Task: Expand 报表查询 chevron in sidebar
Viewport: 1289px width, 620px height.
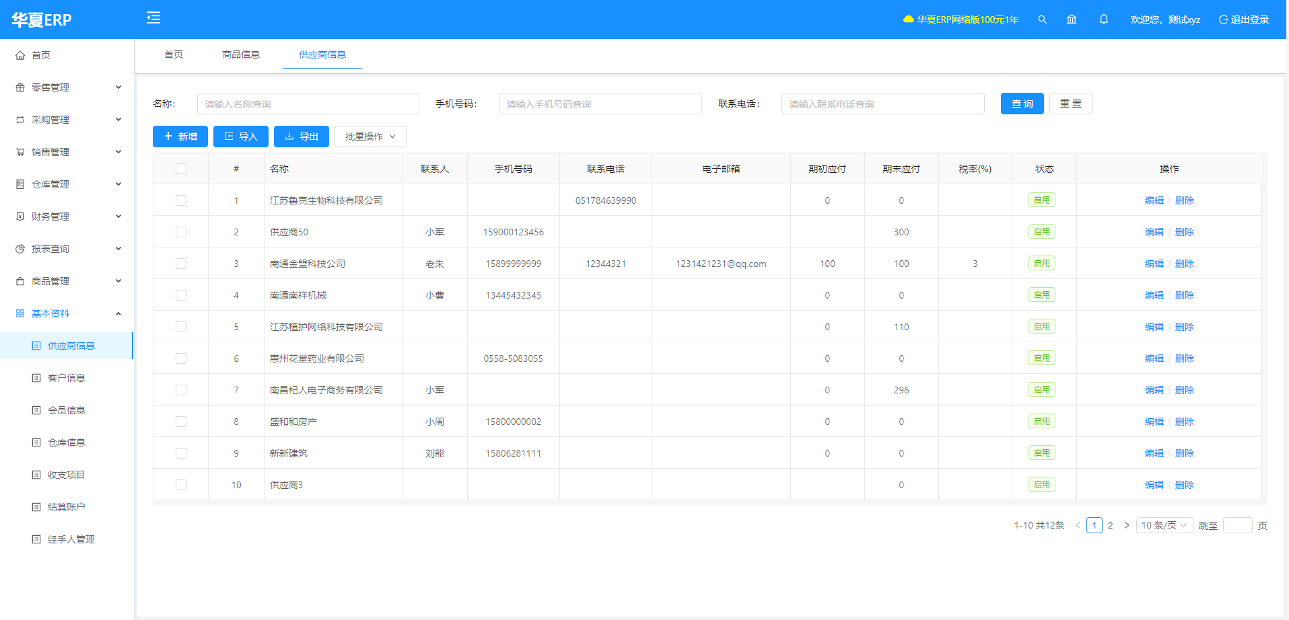Action: point(118,249)
